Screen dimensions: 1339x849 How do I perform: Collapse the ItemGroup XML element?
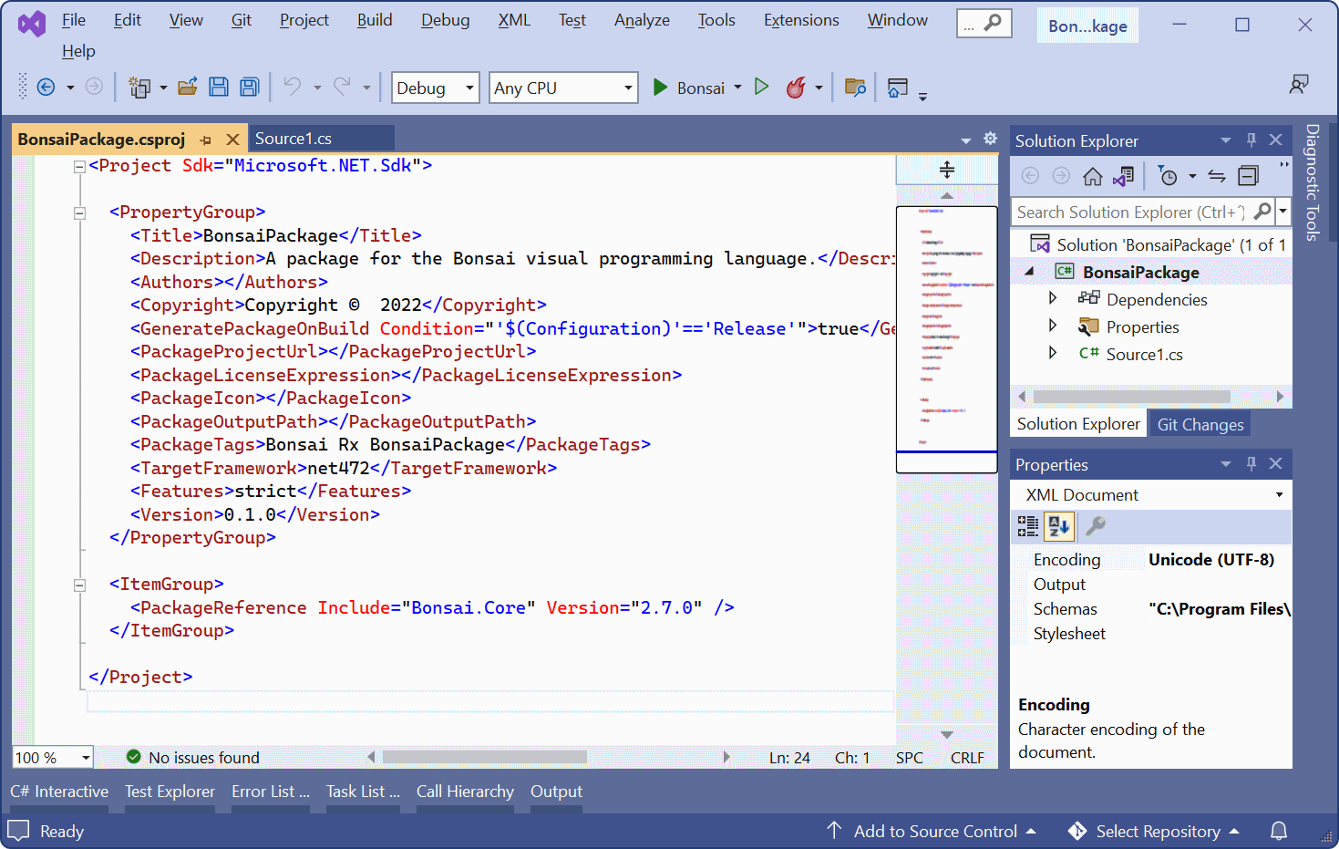pyautogui.click(x=79, y=585)
